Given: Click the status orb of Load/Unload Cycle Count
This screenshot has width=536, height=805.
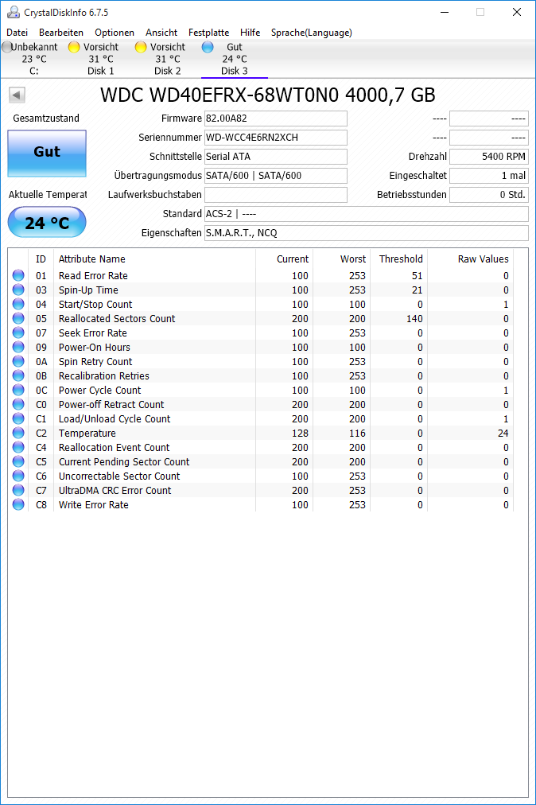Looking at the screenshot, I should point(18,419).
